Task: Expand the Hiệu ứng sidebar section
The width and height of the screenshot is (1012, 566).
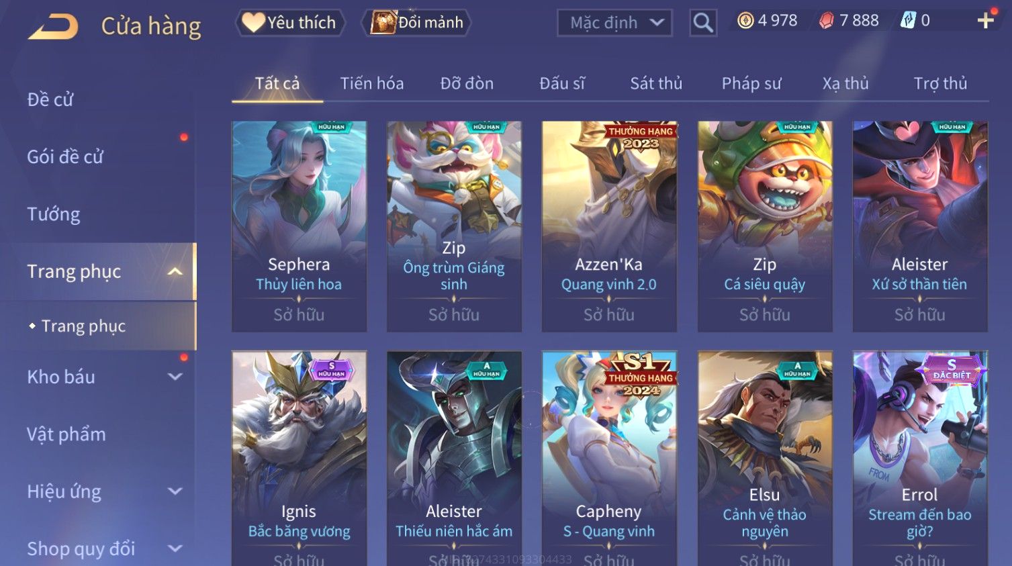Action: [175, 491]
